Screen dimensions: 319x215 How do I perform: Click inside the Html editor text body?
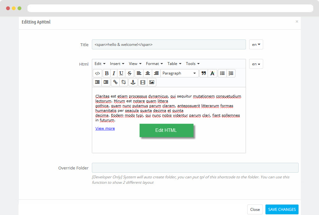(x=169, y=120)
